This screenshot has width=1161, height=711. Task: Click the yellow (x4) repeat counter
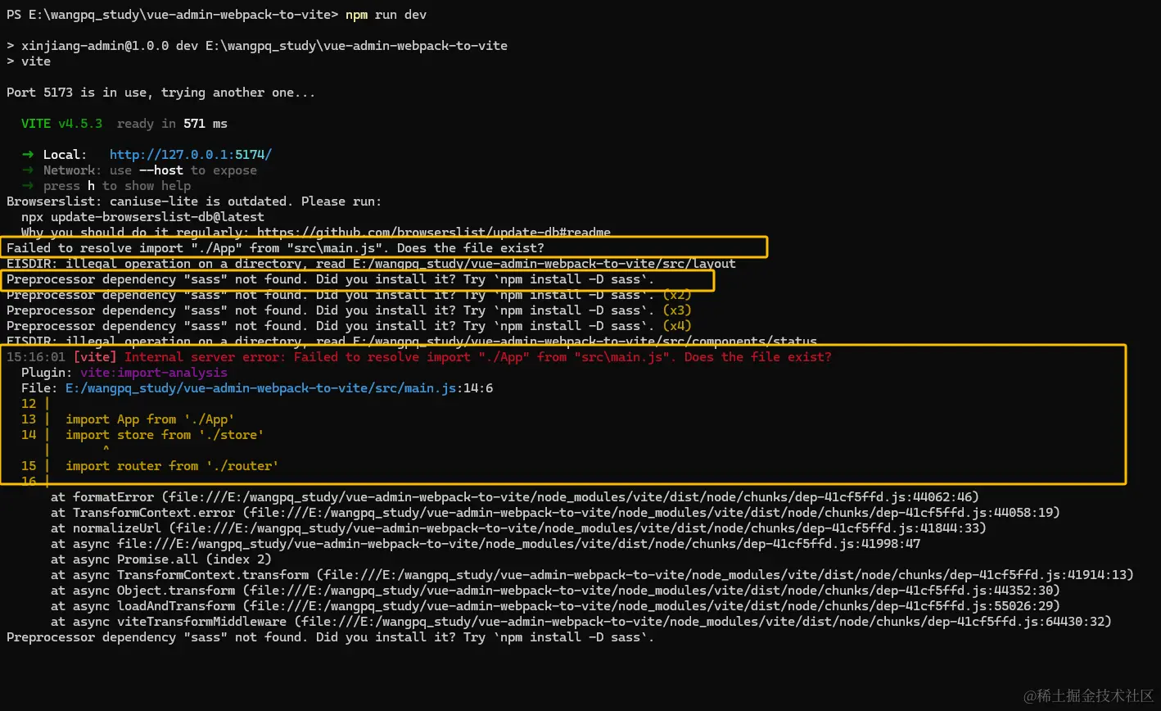click(x=677, y=326)
